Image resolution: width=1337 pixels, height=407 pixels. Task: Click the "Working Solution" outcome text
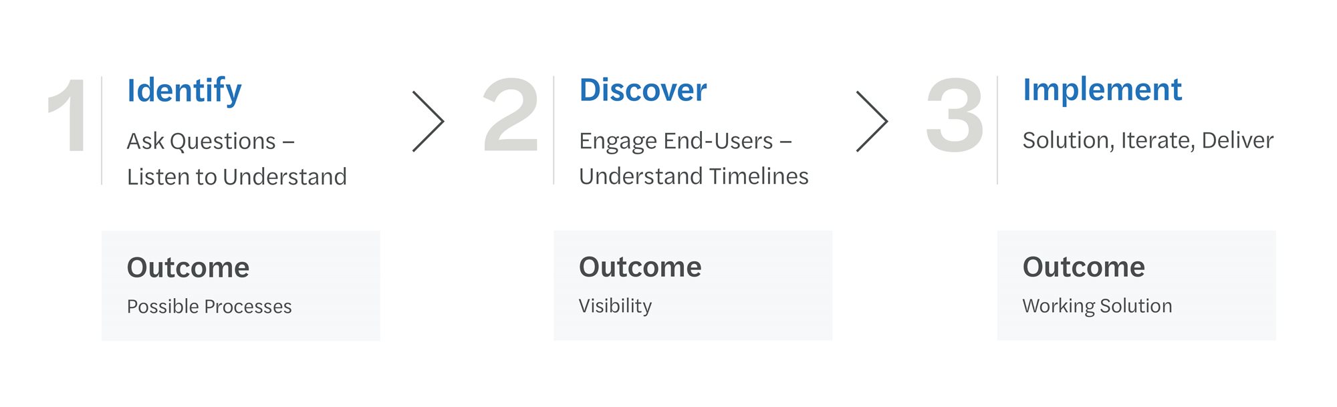[x=1097, y=305]
